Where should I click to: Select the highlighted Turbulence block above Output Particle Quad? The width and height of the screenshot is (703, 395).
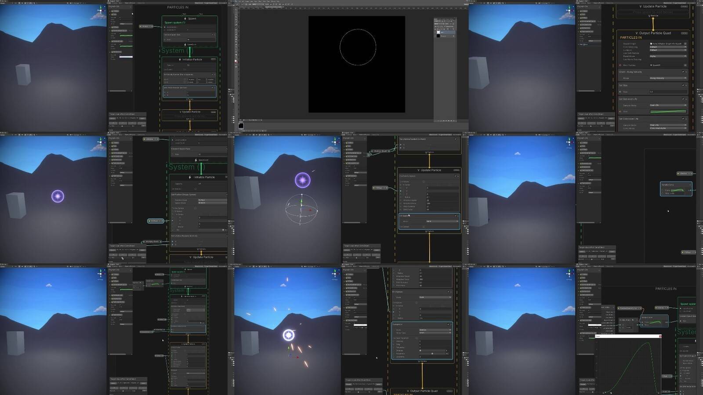[422, 341]
